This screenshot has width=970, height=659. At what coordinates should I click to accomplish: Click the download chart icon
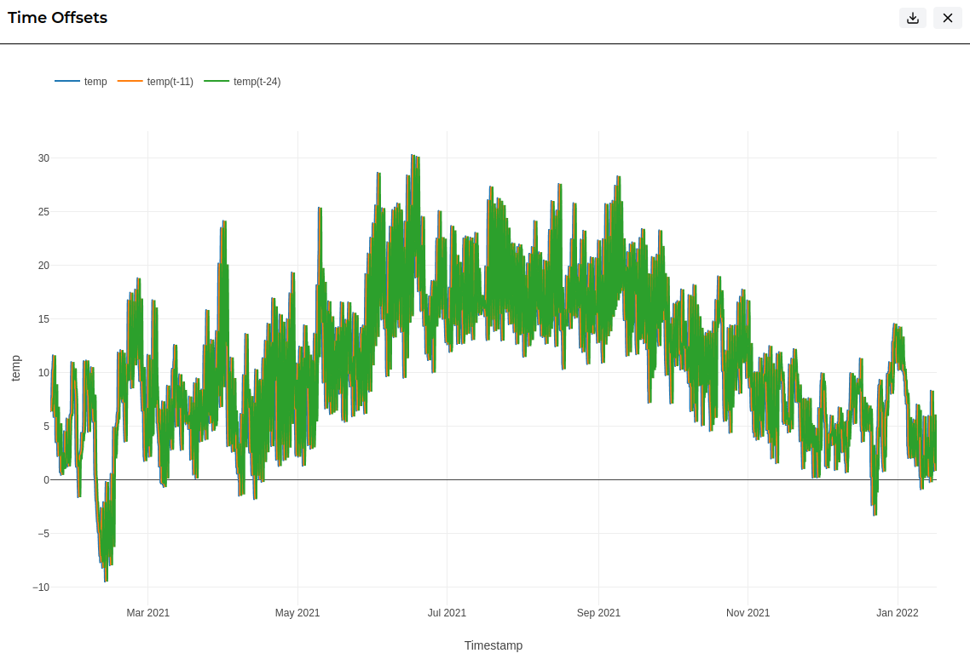(x=913, y=18)
